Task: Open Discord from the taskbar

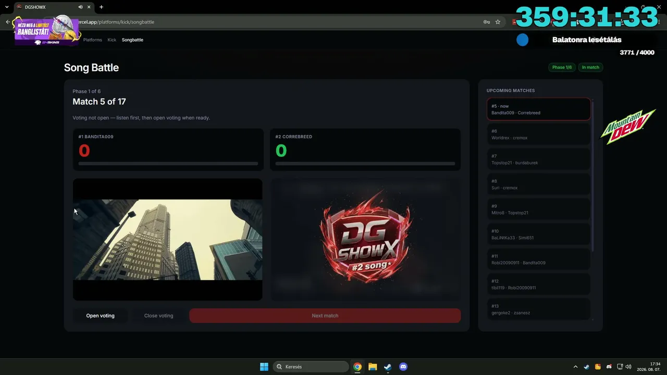Action: [x=403, y=367]
